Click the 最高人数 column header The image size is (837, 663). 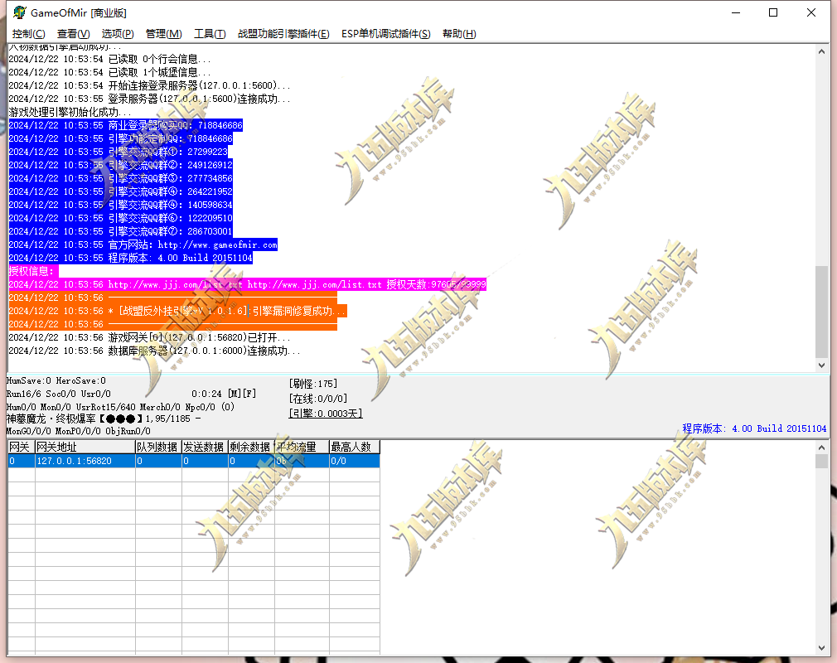[355, 447]
